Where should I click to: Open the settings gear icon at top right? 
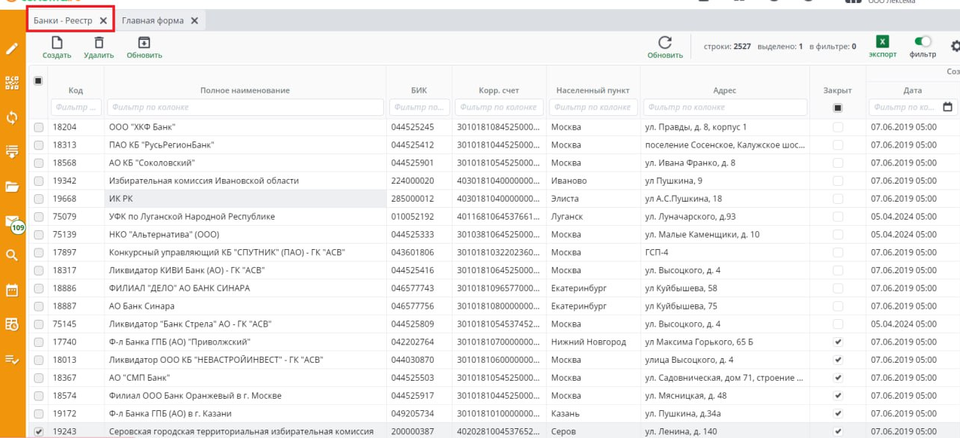[955, 47]
